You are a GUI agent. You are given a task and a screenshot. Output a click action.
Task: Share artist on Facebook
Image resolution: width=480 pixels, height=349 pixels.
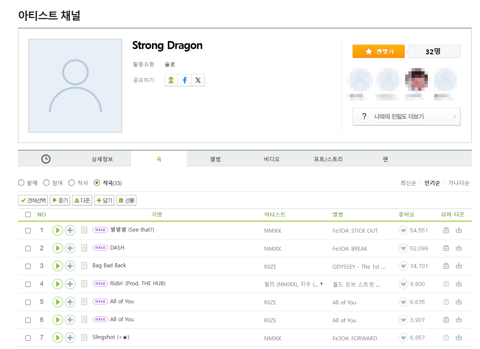click(184, 80)
